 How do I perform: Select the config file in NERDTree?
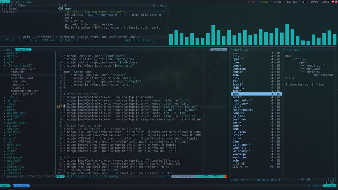coord(16,75)
